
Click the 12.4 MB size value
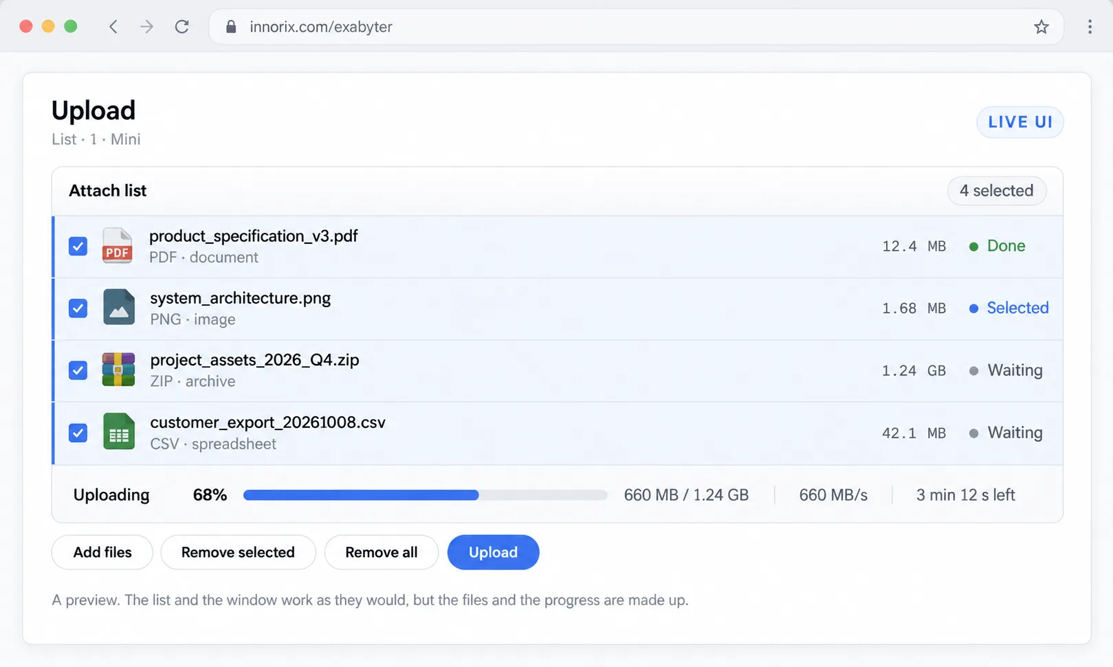pos(914,247)
